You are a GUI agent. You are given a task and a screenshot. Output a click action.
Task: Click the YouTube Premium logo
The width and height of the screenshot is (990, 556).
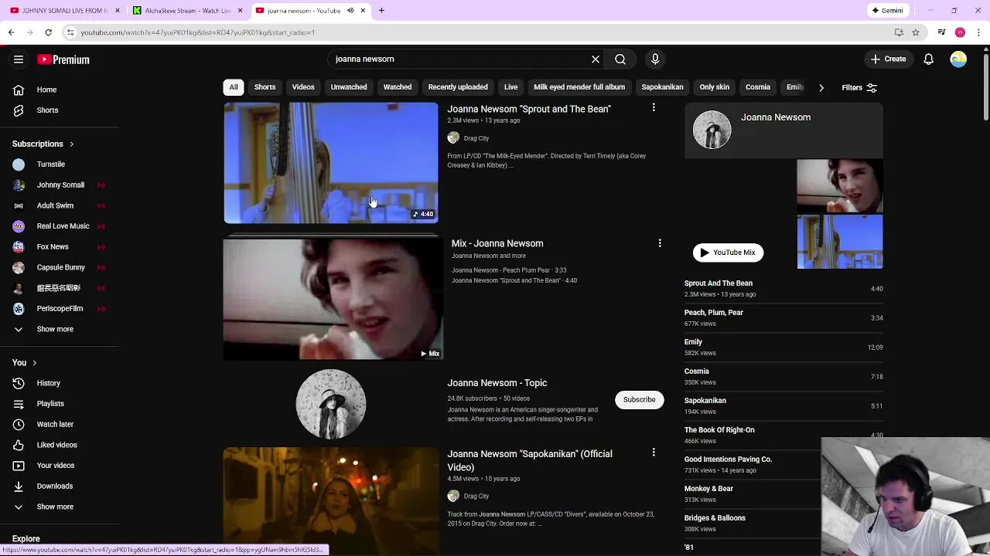tap(63, 59)
